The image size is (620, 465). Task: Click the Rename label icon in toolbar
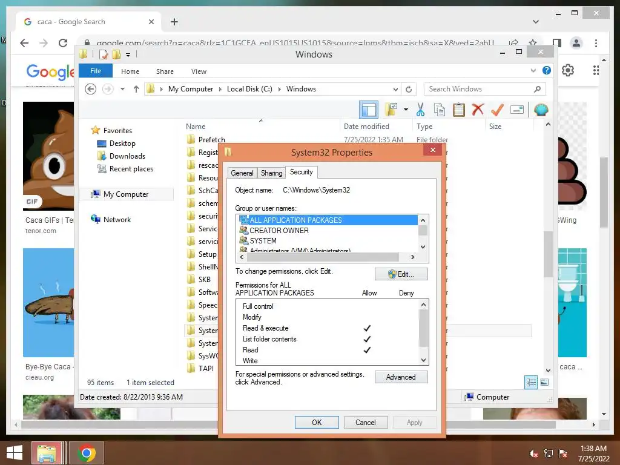[517, 110]
